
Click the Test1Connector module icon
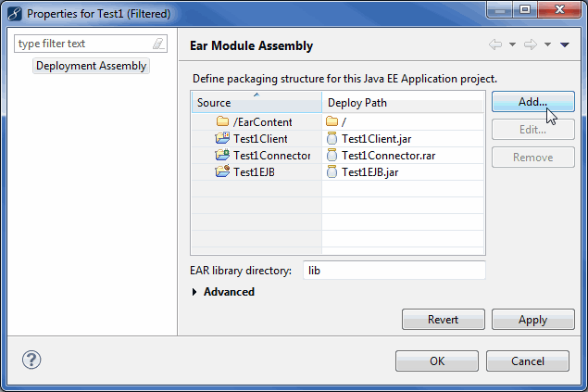(x=222, y=155)
